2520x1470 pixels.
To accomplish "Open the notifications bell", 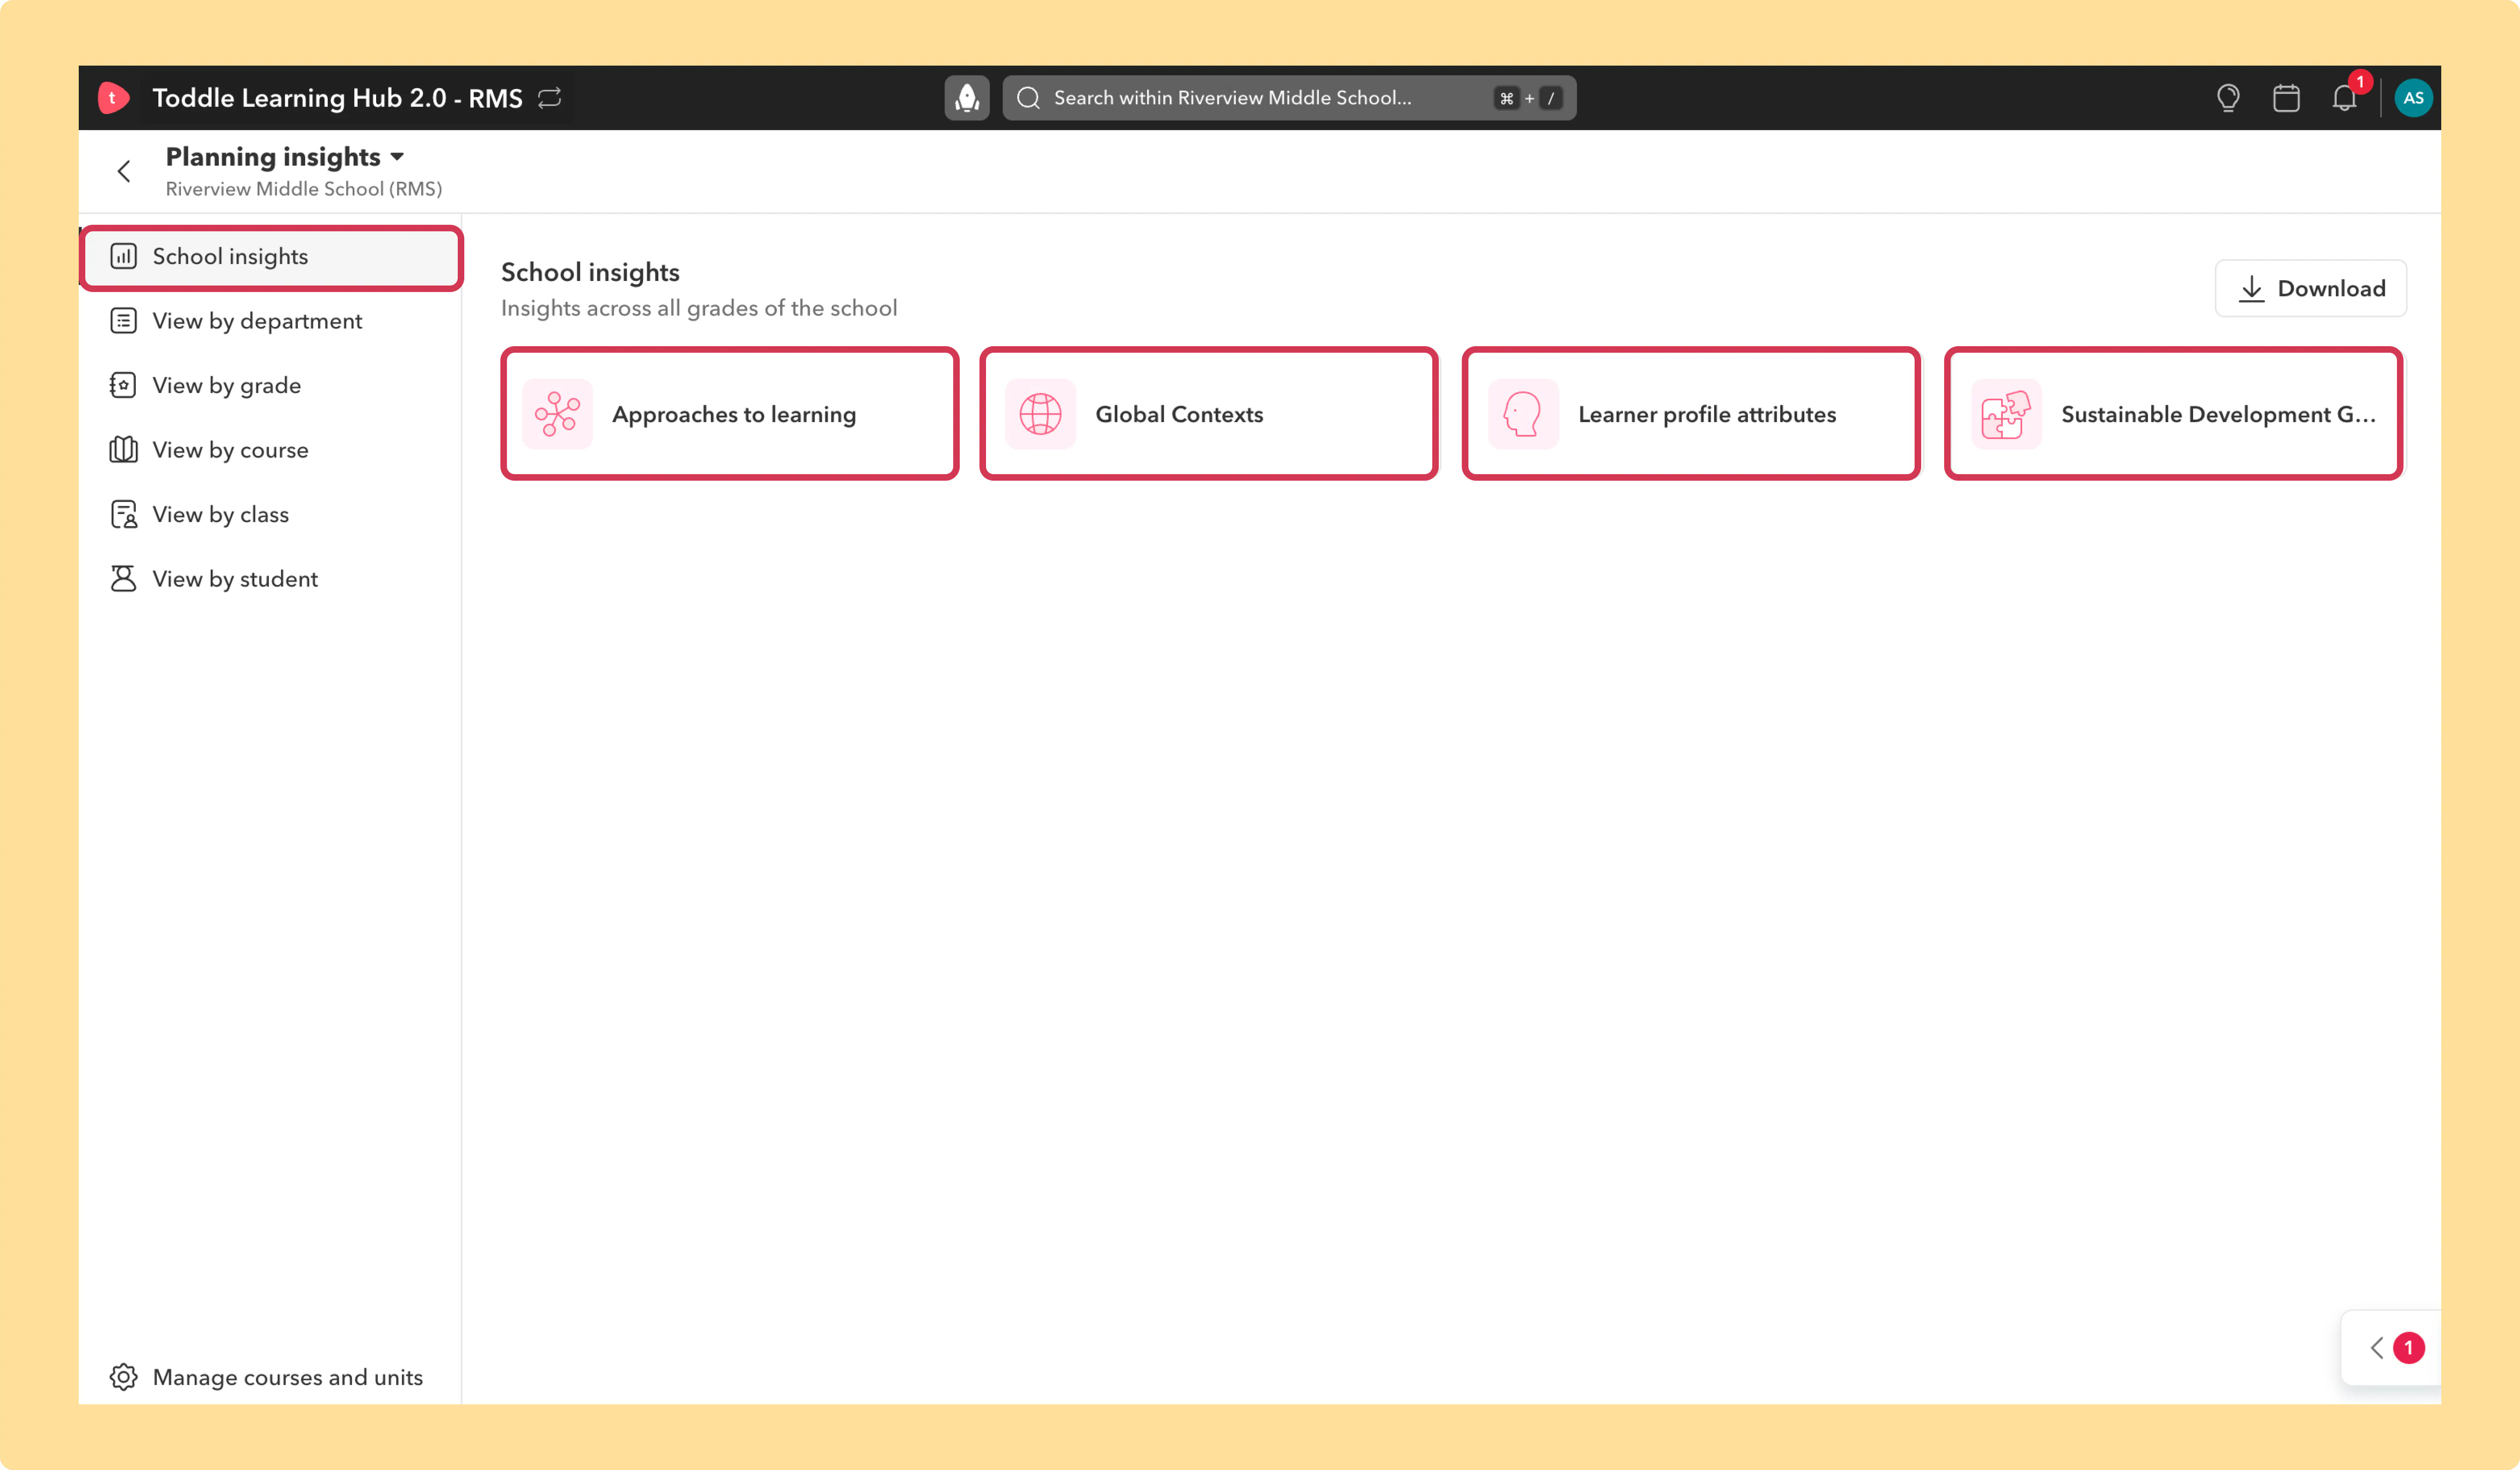I will pyautogui.click(x=2344, y=98).
